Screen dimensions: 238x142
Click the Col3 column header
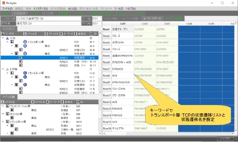[167, 24]
